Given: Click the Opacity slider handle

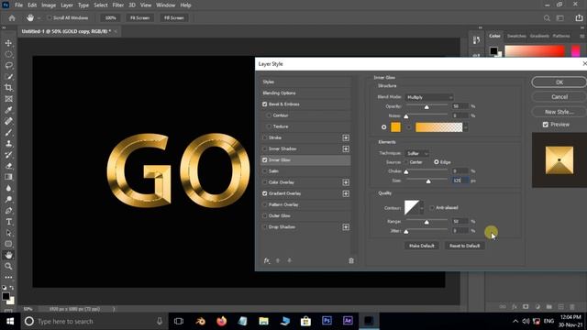Looking at the screenshot, I should pos(426,107).
